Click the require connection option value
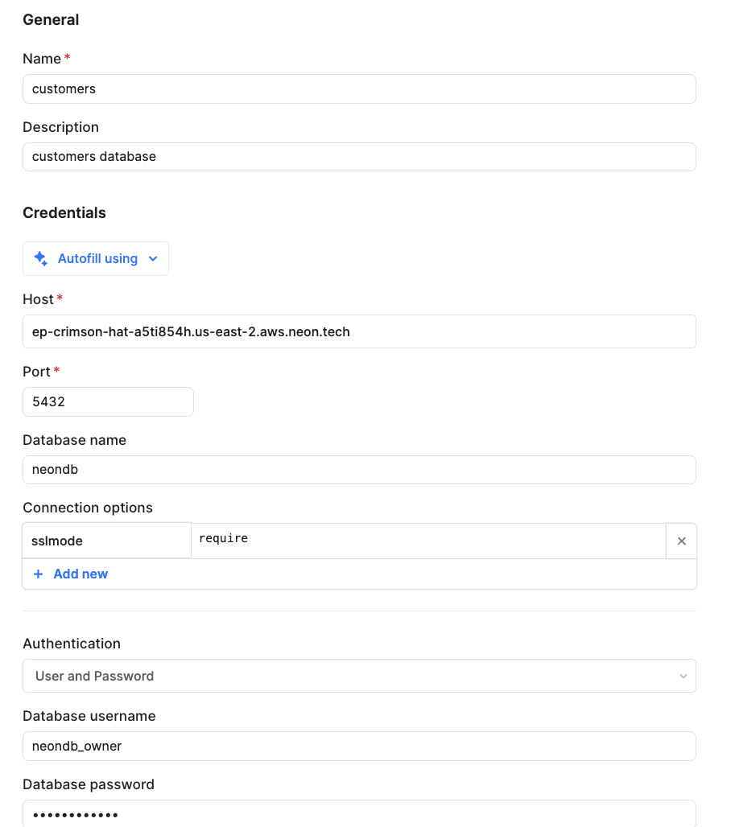 (x=427, y=540)
